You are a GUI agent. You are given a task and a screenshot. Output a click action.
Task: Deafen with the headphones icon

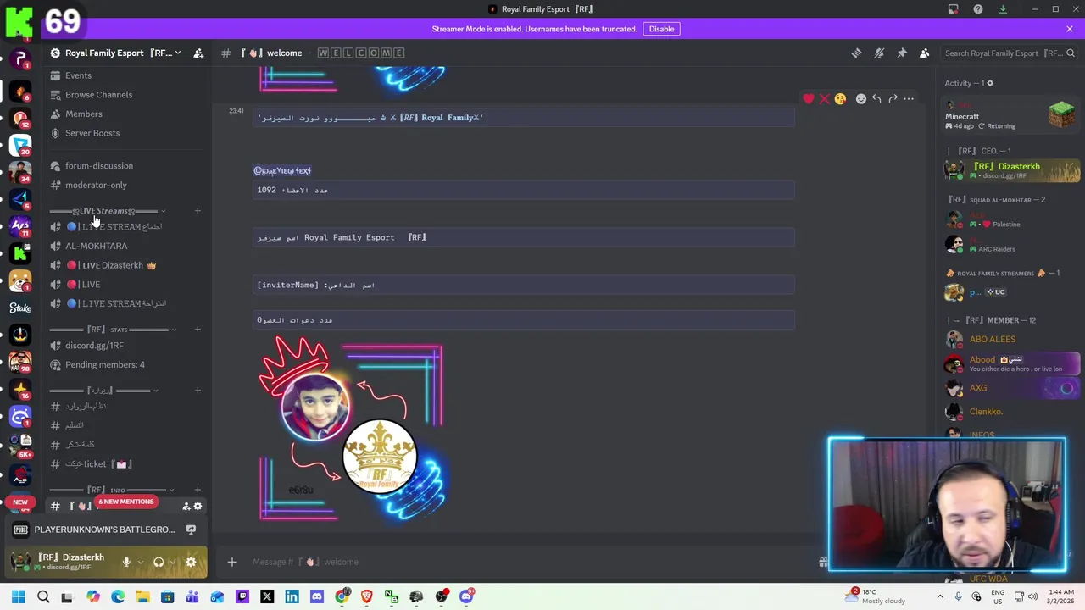[x=159, y=562]
